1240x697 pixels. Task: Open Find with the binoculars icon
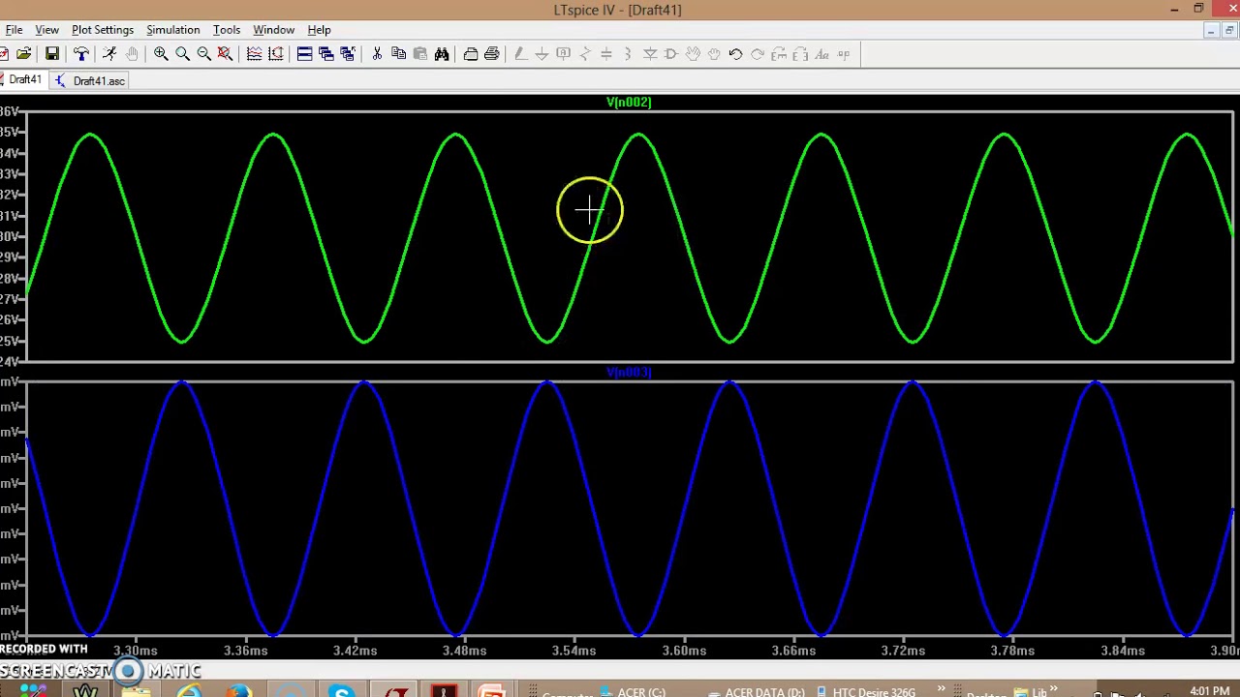pos(442,54)
